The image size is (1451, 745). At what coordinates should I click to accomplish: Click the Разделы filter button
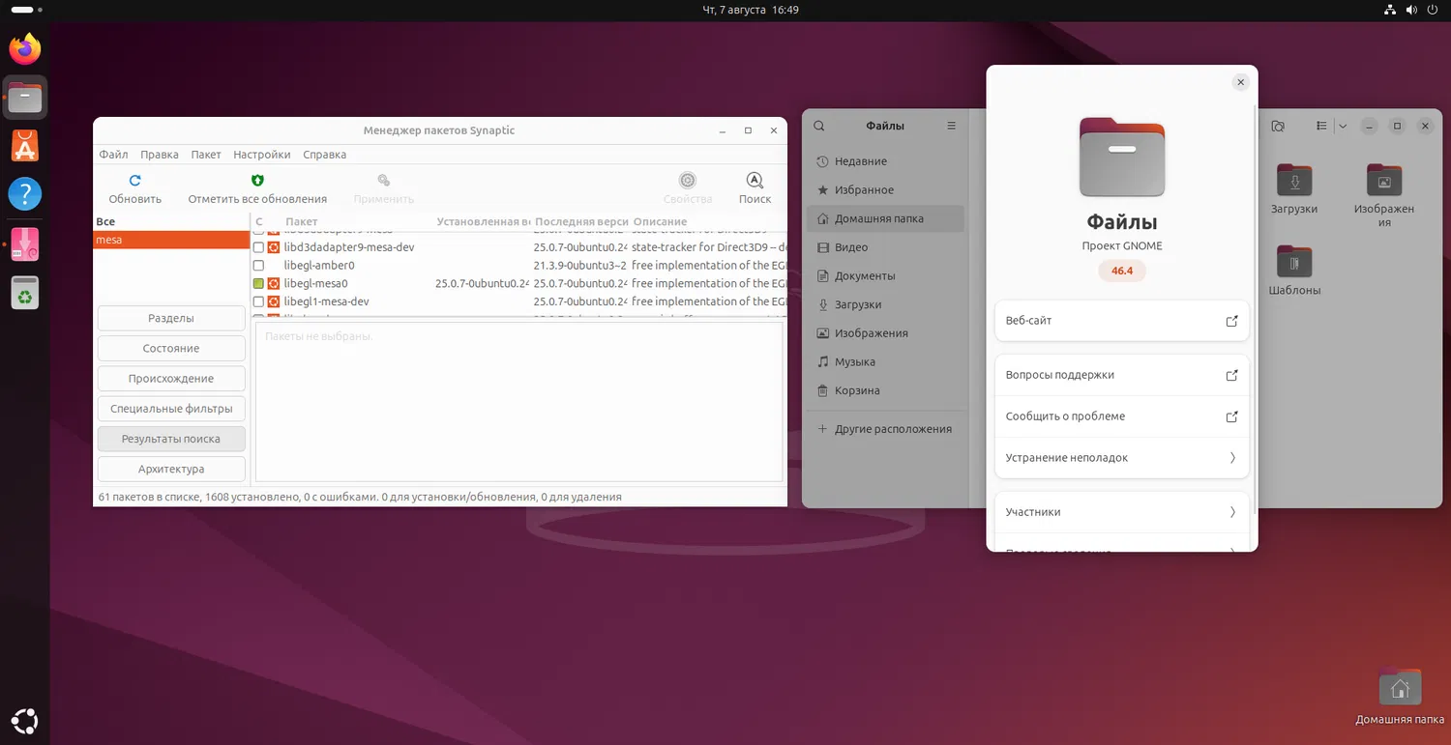click(x=171, y=318)
